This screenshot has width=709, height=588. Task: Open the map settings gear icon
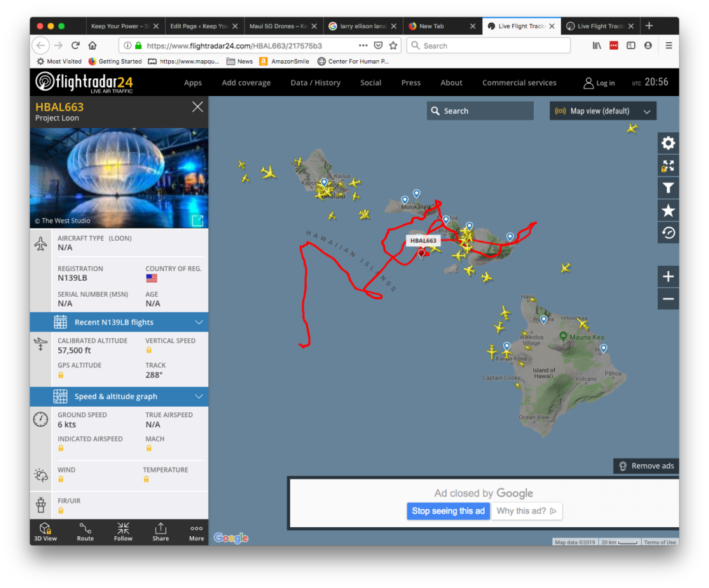click(x=667, y=143)
